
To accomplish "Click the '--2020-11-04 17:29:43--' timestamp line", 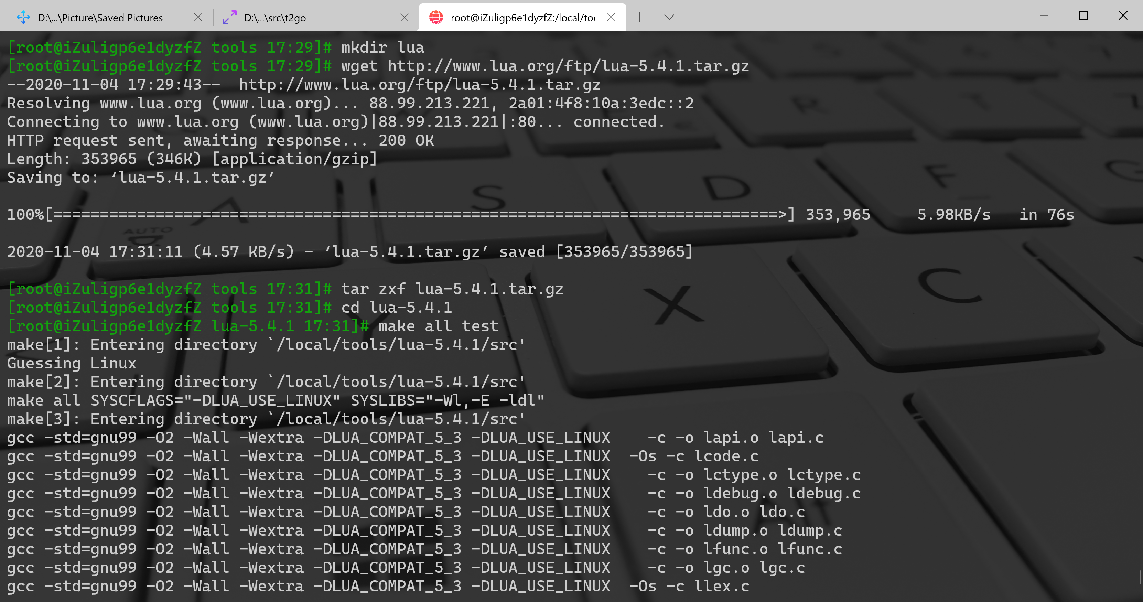I will (x=304, y=85).
